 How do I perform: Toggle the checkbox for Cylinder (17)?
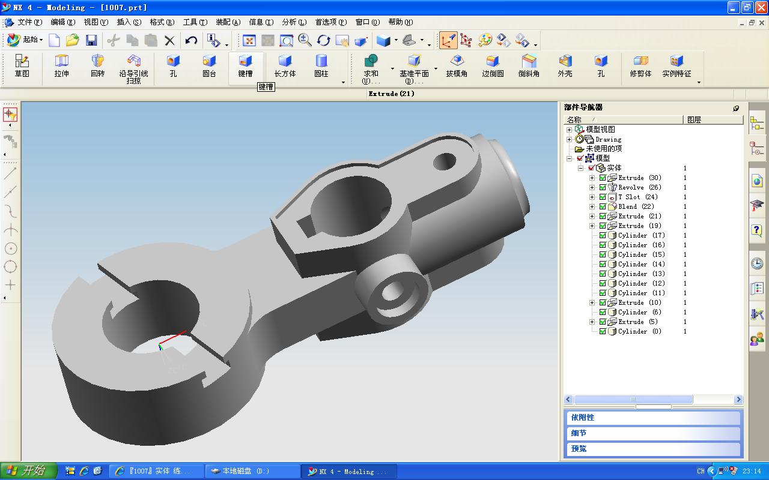coord(603,235)
